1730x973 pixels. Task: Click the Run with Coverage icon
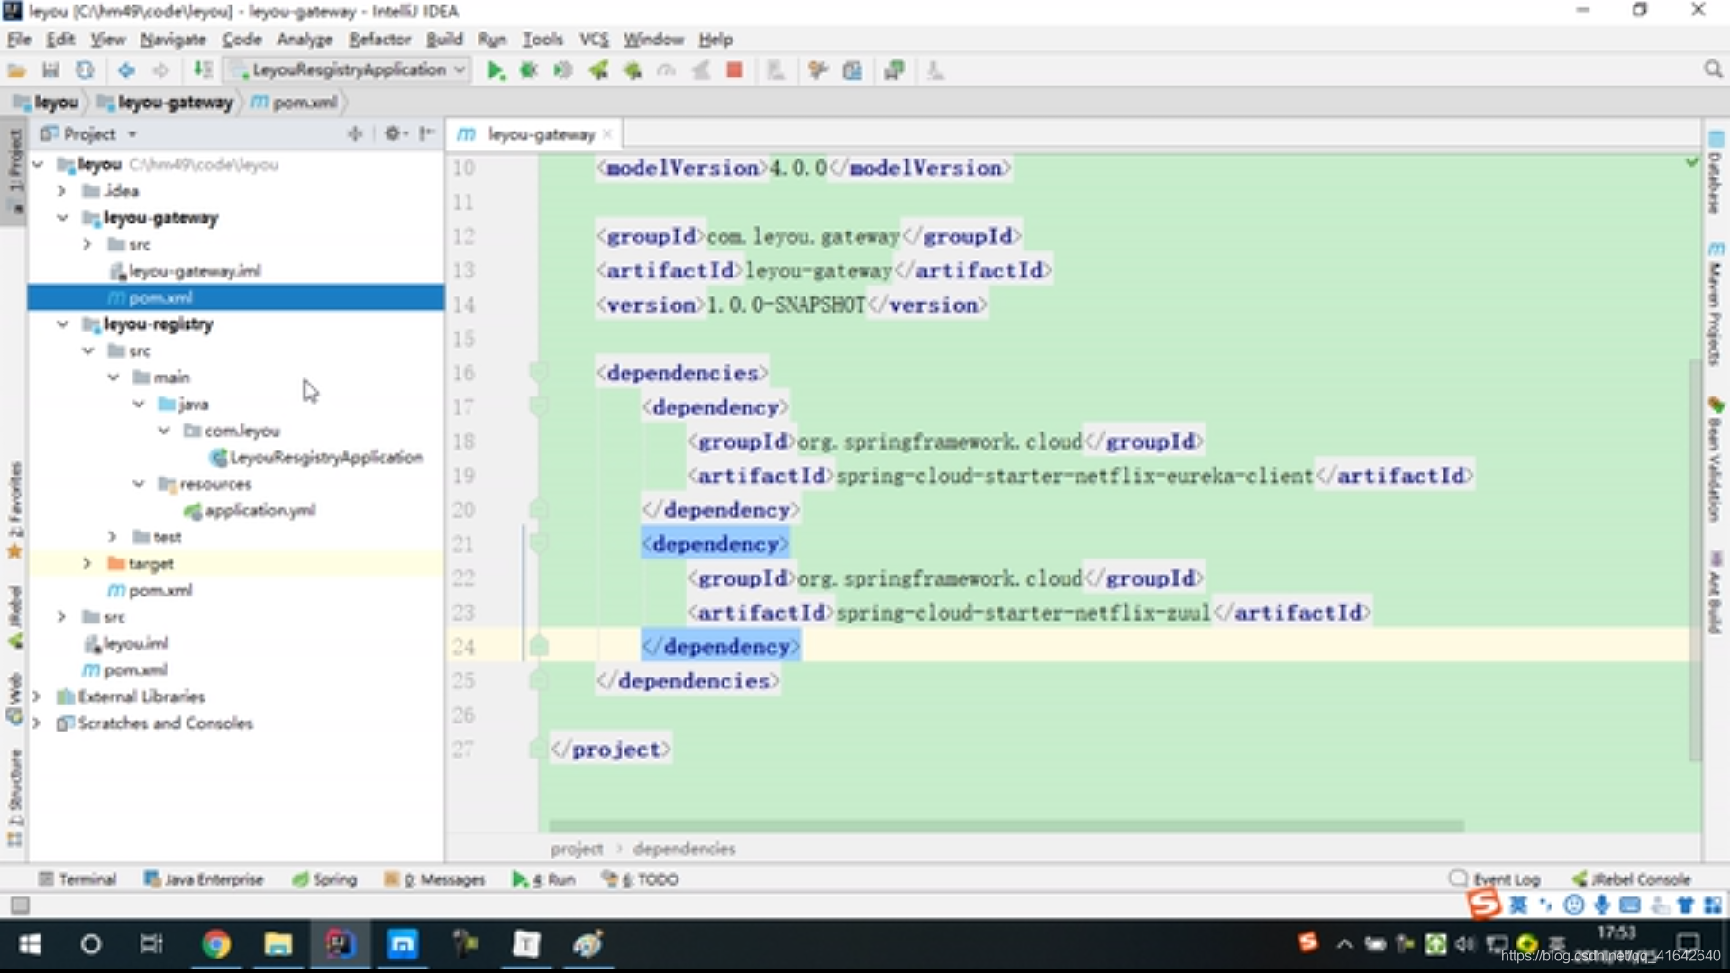click(x=563, y=70)
